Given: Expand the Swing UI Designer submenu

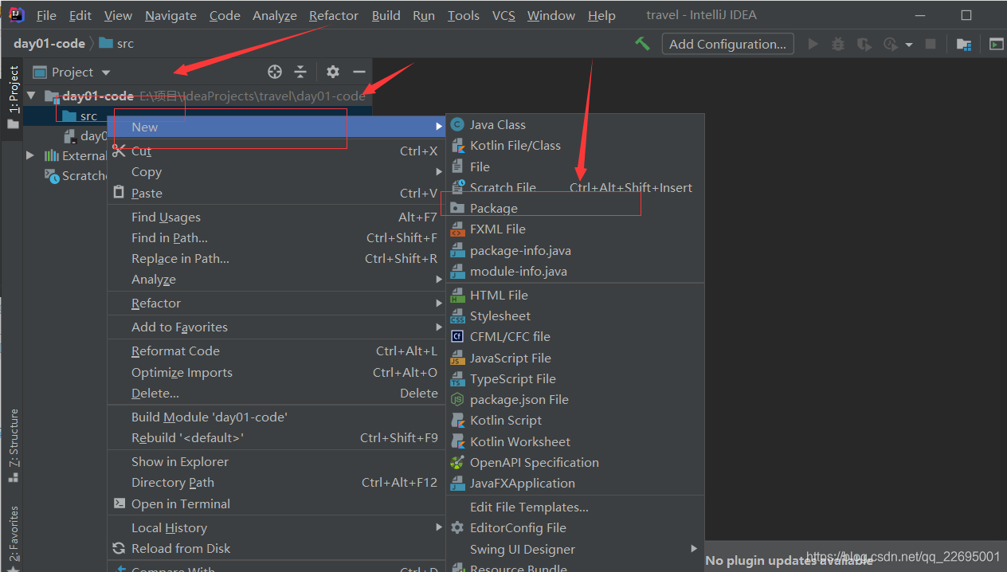Looking at the screenshot, I should (x=695, y=549).
